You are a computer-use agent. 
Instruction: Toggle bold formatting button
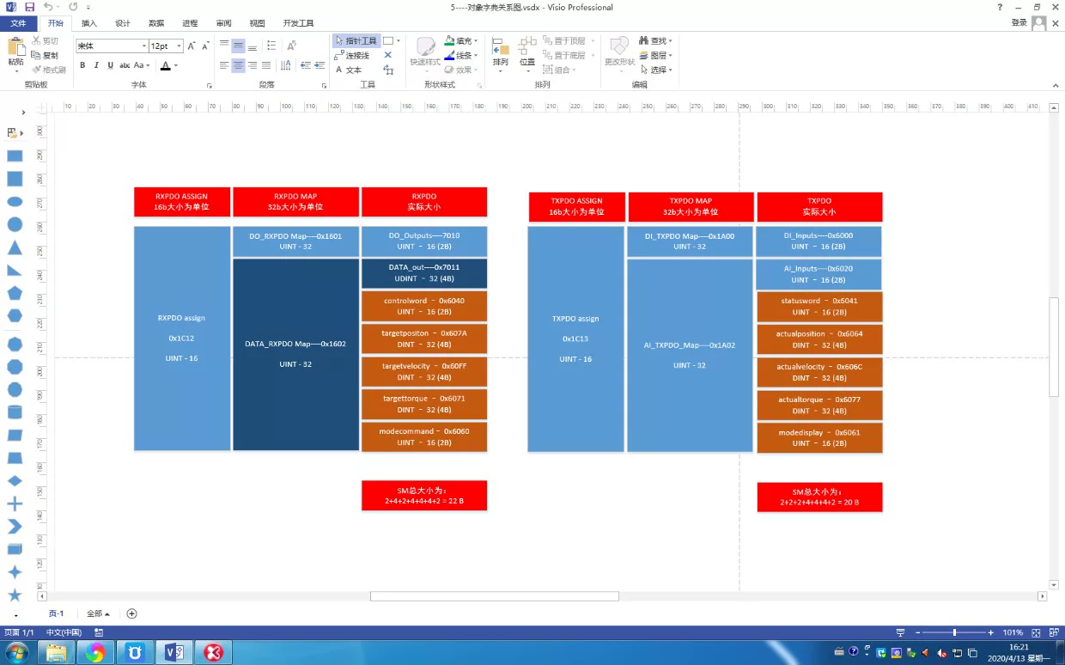[82, 65]
